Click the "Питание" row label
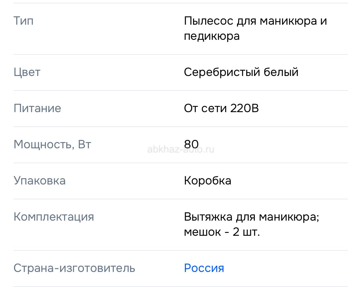 (37, 108)
